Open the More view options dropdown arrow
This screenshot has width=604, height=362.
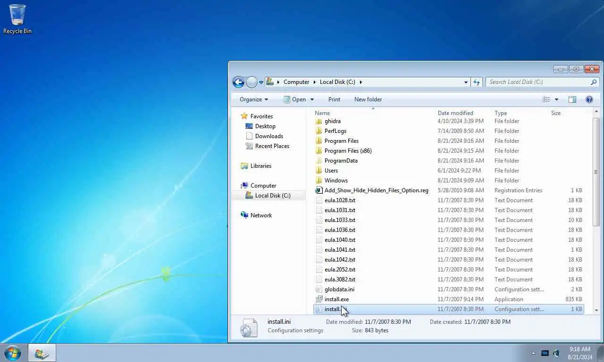coord(557,99)
